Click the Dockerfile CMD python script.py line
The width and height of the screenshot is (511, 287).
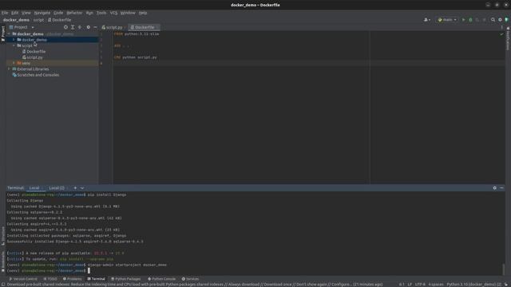pos(135,57)
